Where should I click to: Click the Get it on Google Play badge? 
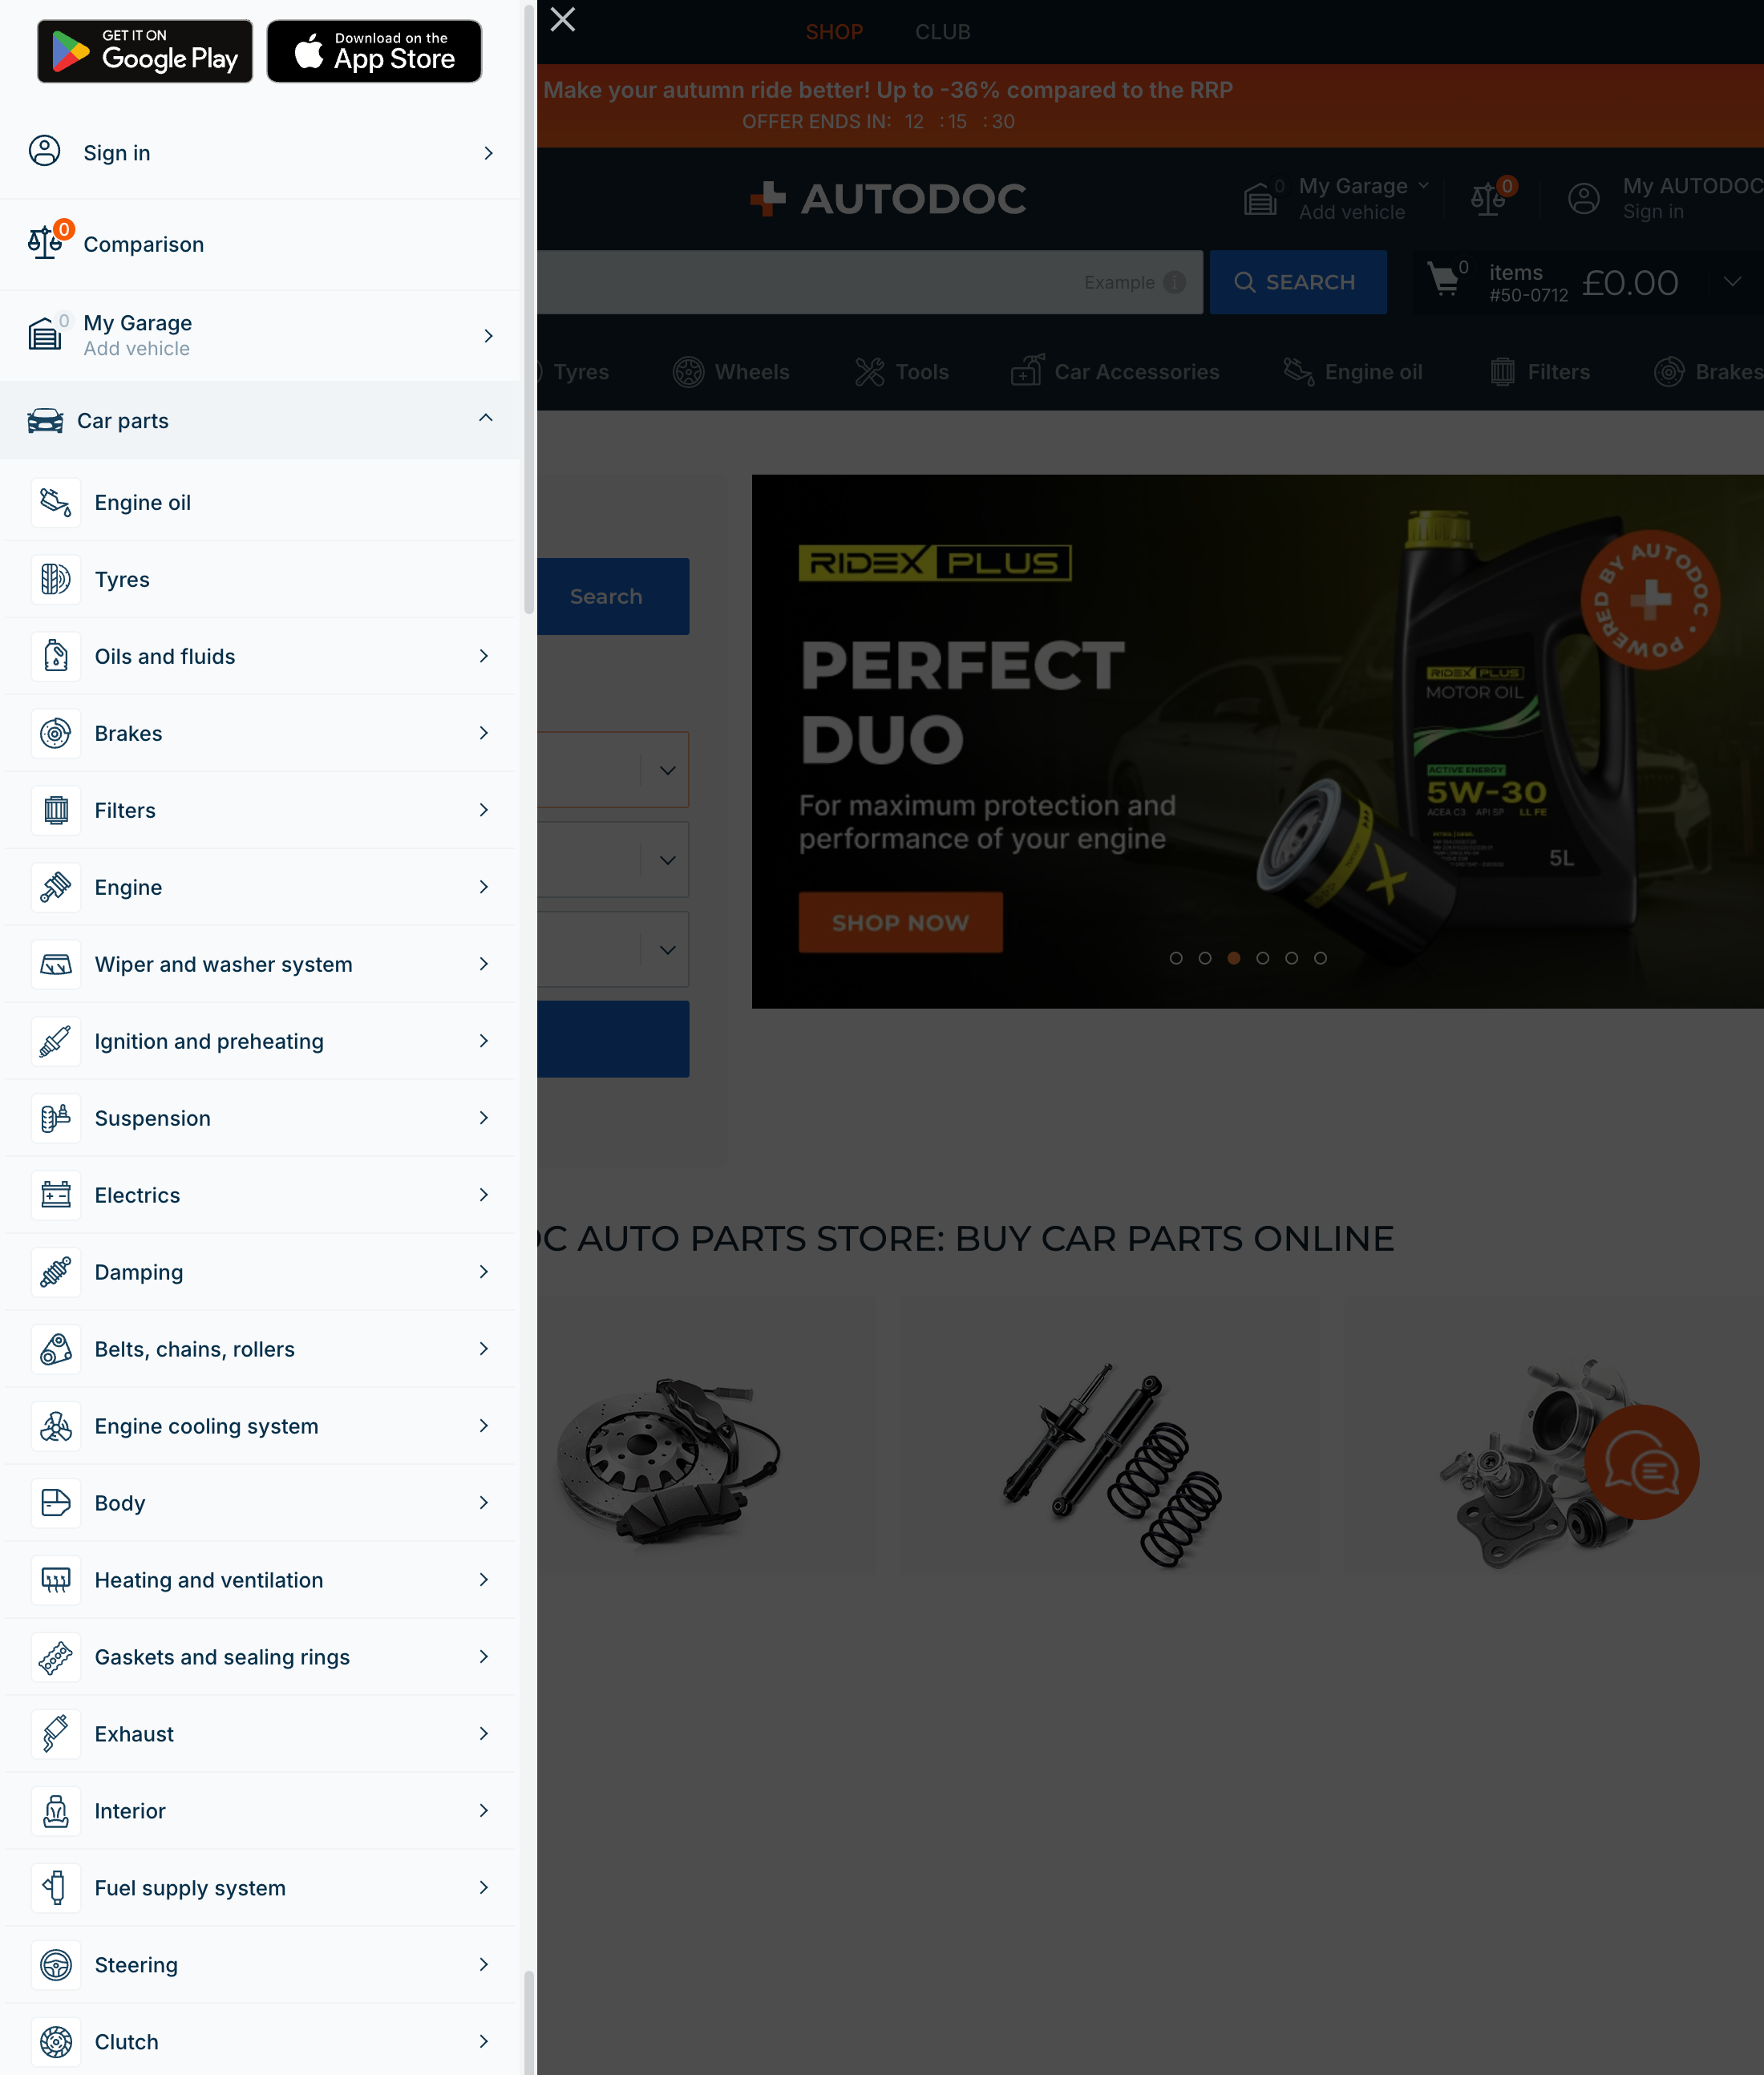[x=144, y=50]
